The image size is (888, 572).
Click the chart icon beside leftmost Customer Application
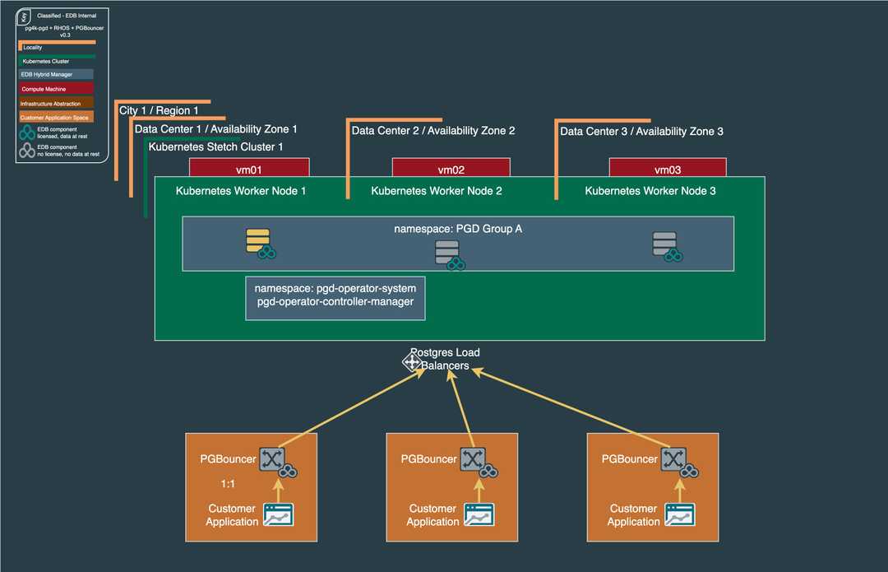point(279,514)
